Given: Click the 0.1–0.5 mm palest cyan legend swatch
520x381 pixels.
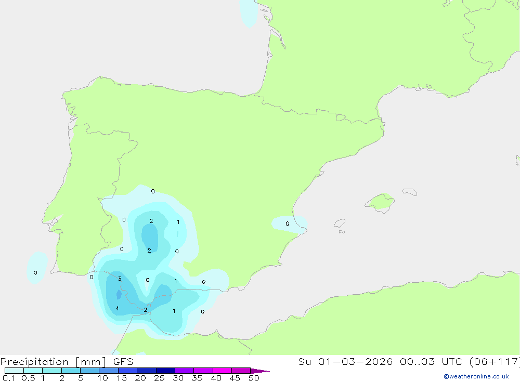Looking at the screenshot, I should point(14,371).
